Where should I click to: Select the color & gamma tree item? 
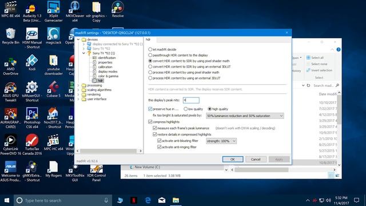coord(108,76)
